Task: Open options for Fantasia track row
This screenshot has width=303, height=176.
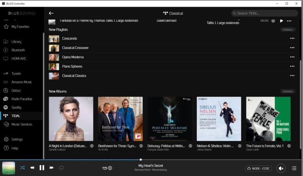Action: tap(289, 21)
